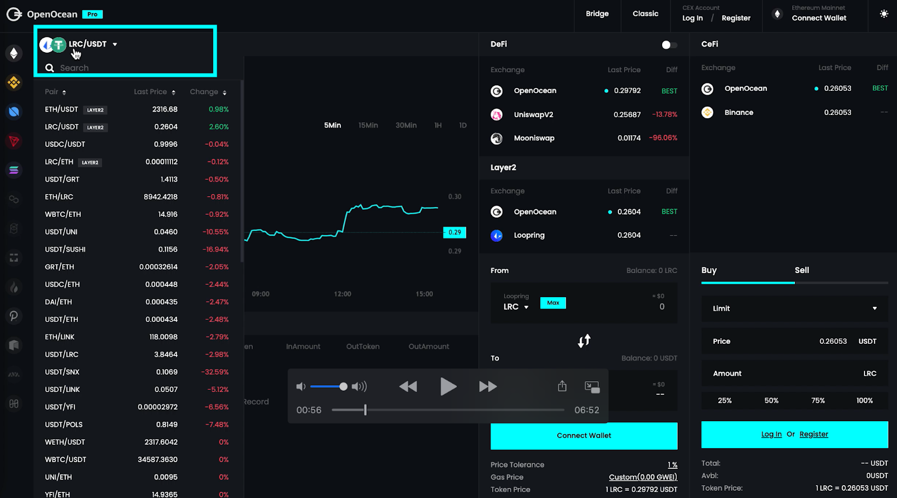Click the rewind playback button
The height and width of the screenshot is (498, 897).
point(408,386)
